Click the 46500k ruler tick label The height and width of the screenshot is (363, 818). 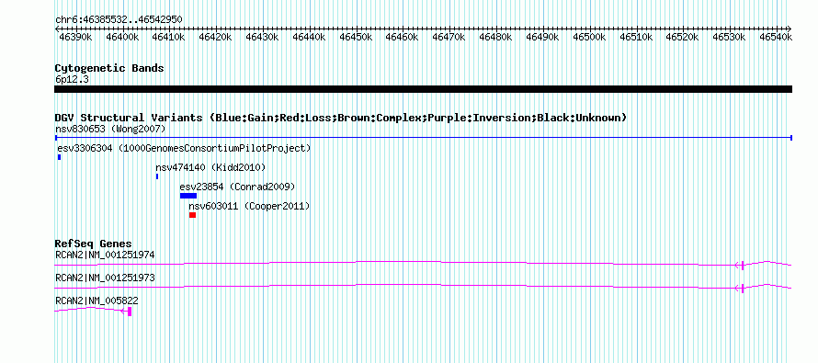pyautogui.click(x=589, y=37)
